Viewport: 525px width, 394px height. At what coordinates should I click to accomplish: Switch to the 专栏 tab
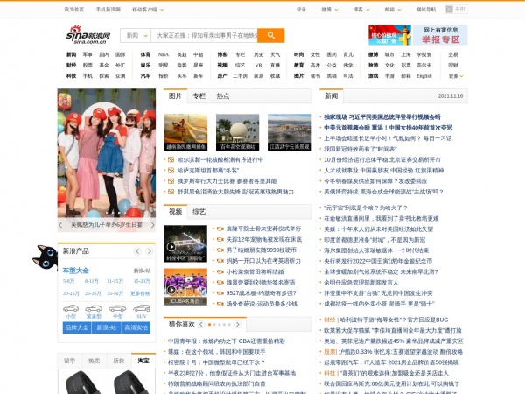click(199, 96)
